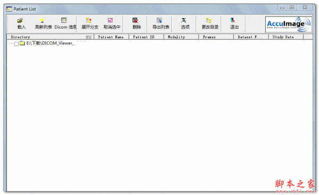Open 选项 options icon
This screenshot has width=319, height=195.
click(184, 21)
